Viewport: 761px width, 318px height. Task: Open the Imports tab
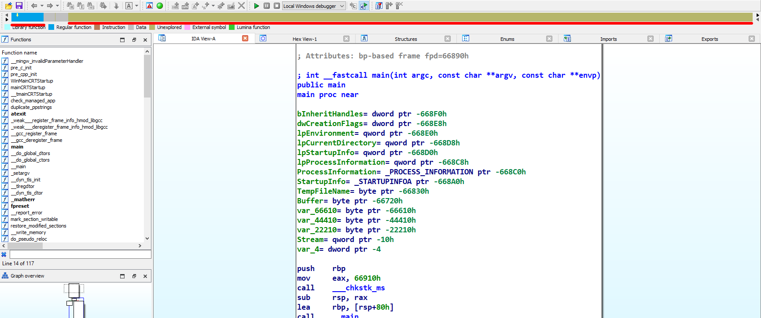tap(608, 39)
